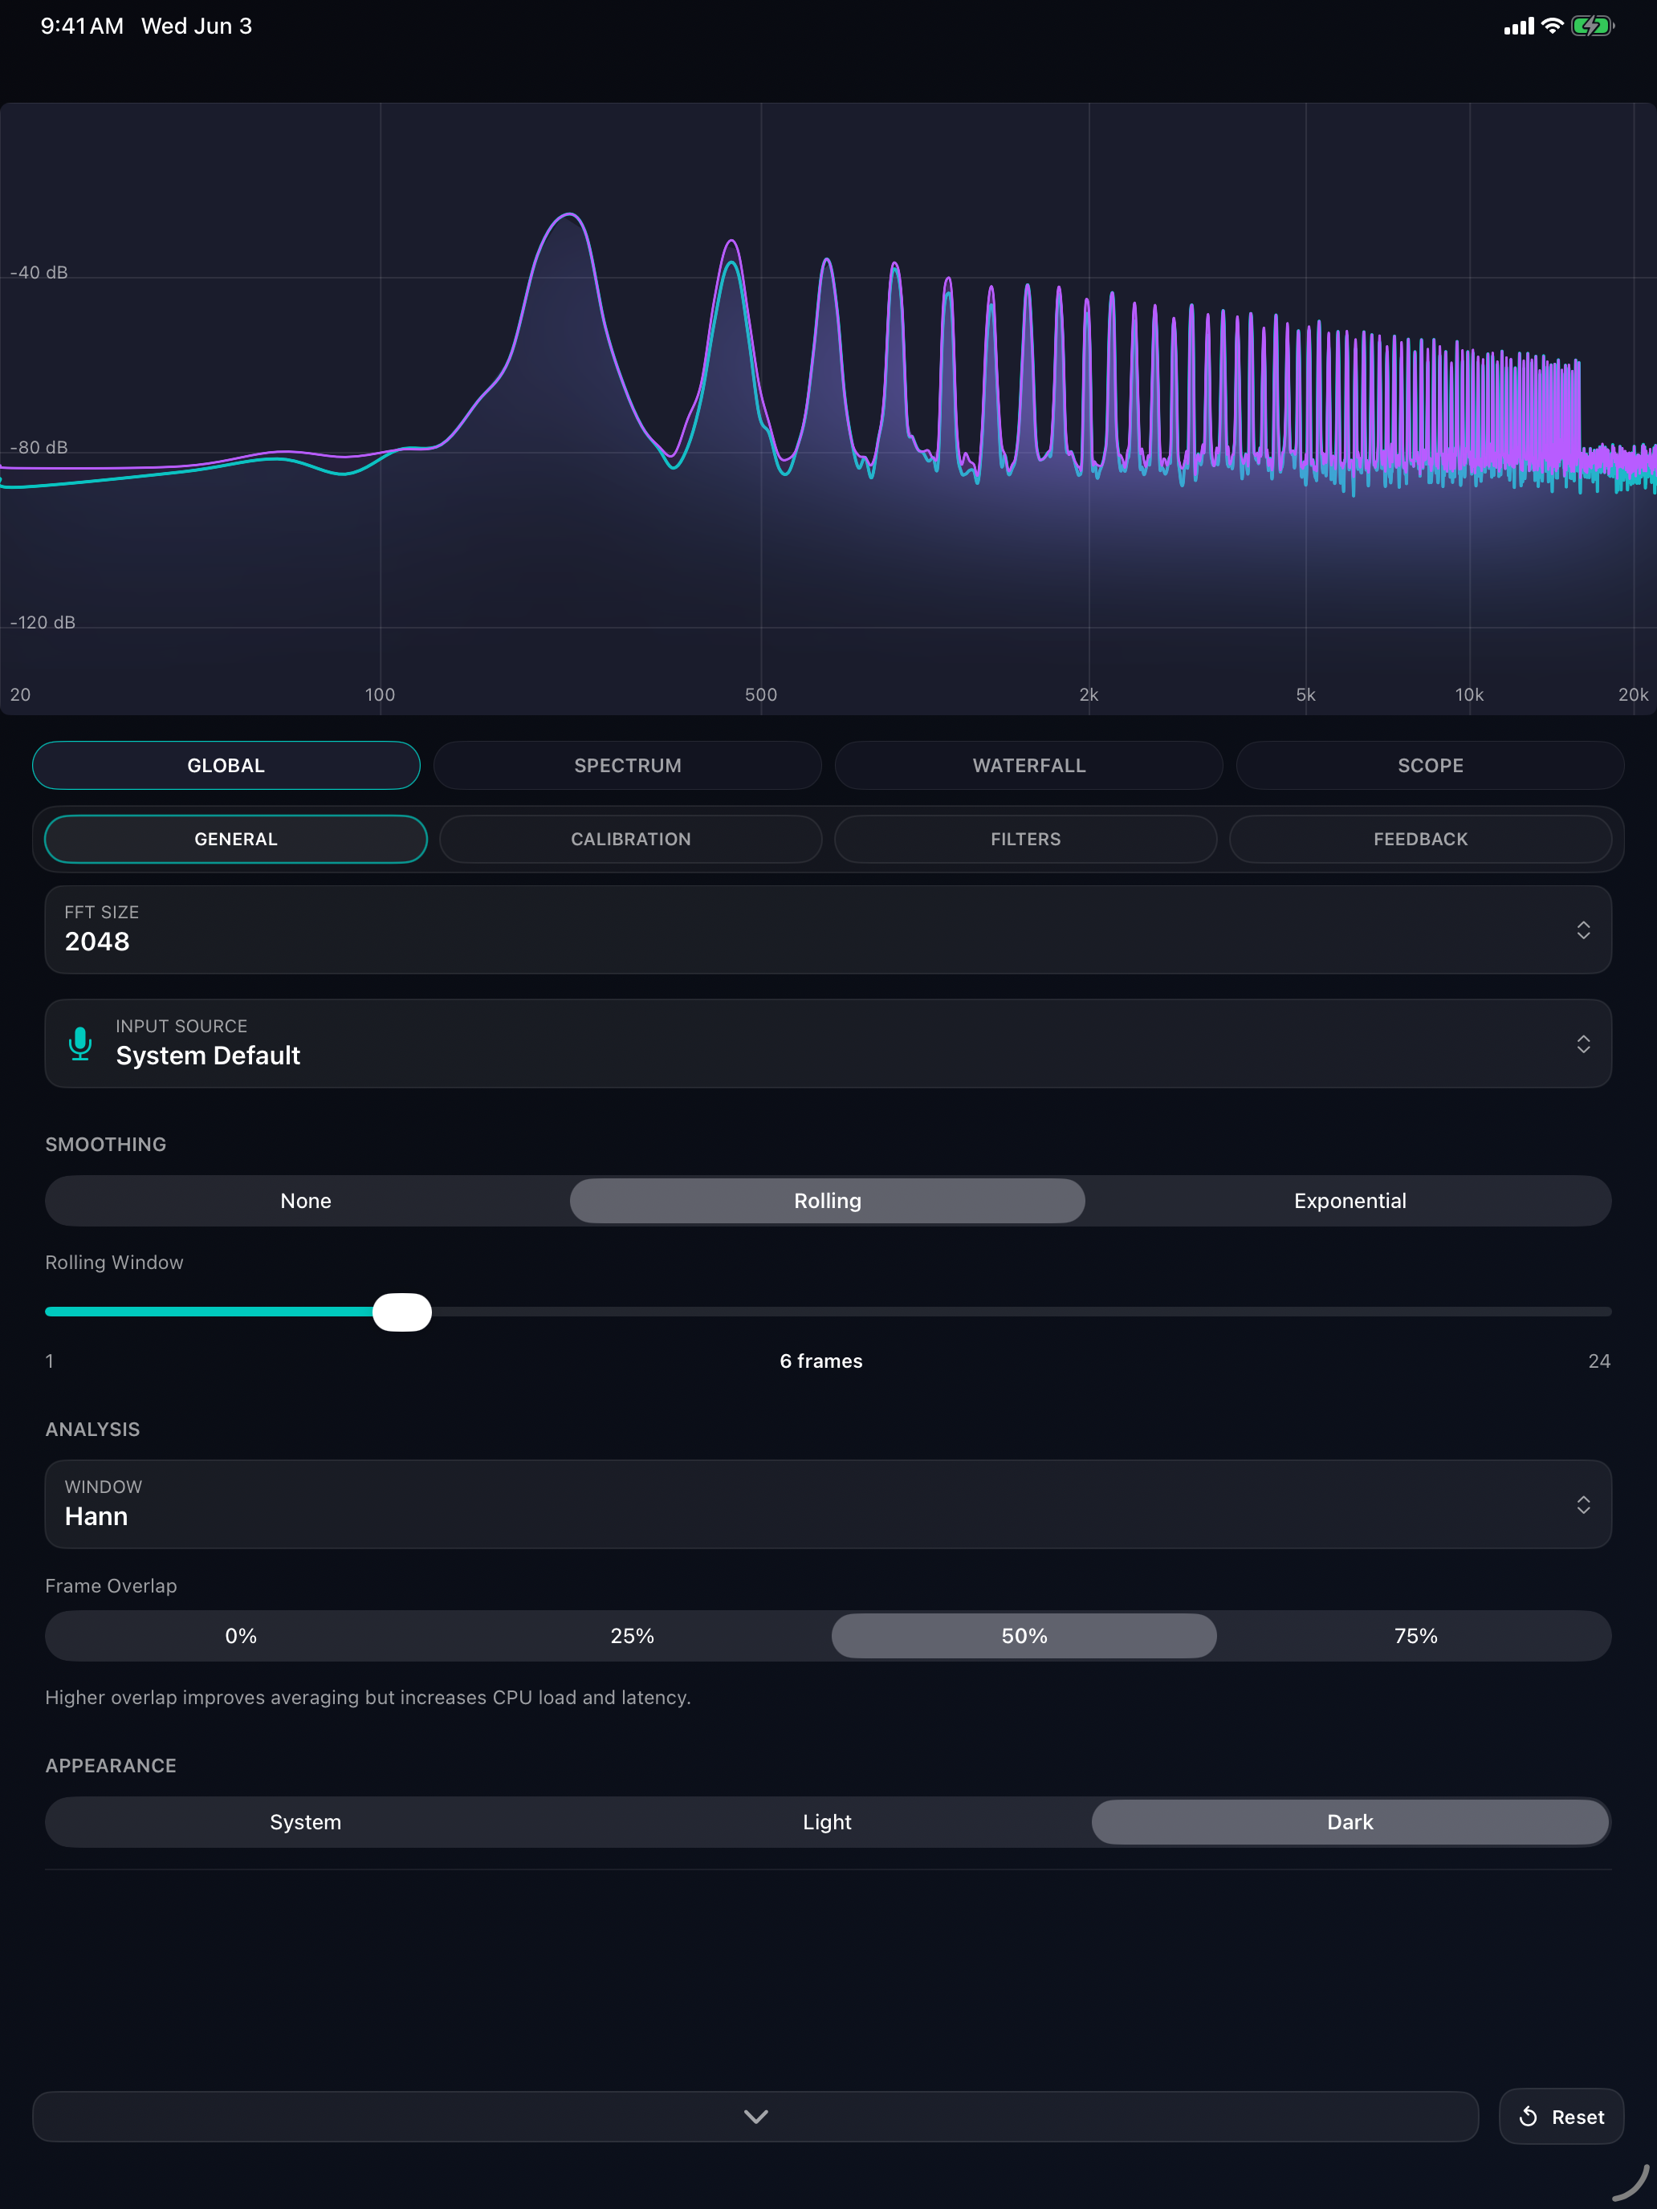Tap the battery charging icon
1657x2209 pixels.
(1592, 26)
